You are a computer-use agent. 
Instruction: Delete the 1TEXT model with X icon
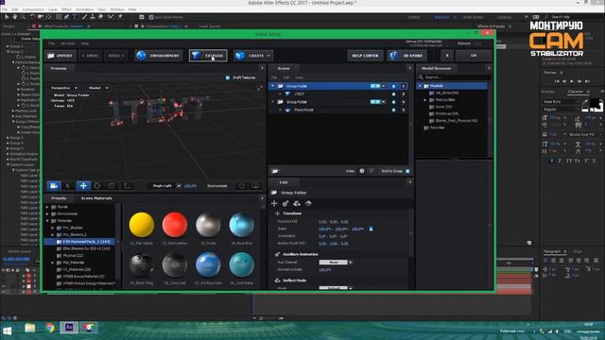pyautogui.click(x=404, y=94)
